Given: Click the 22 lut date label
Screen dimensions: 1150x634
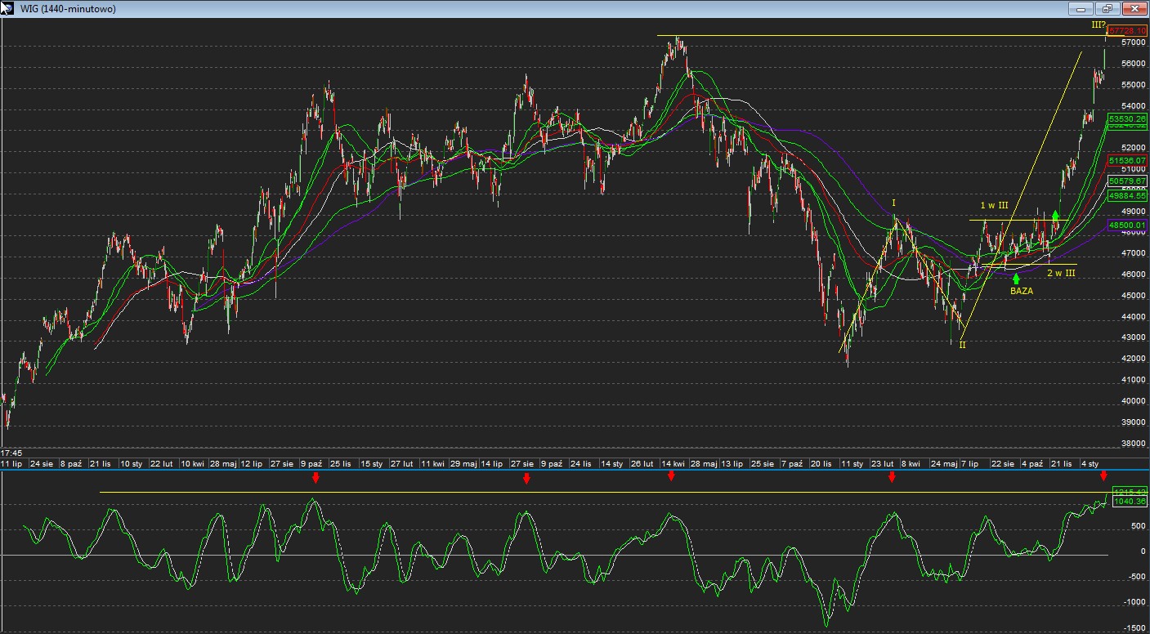Looking at the screenshot, I should 162,463.
